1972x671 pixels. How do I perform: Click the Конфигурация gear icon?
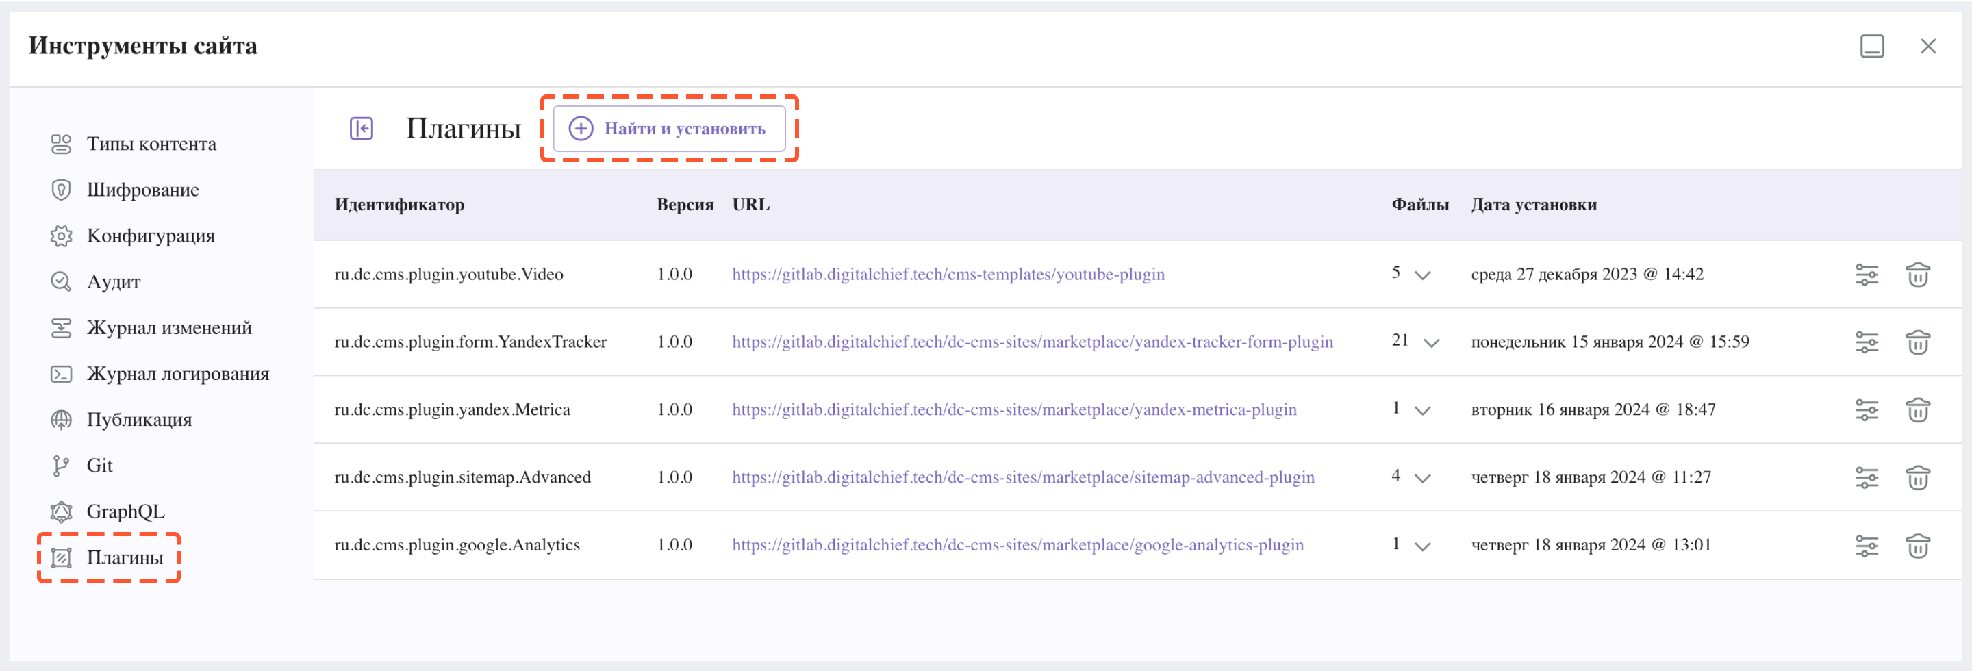[x=61, y=236]
